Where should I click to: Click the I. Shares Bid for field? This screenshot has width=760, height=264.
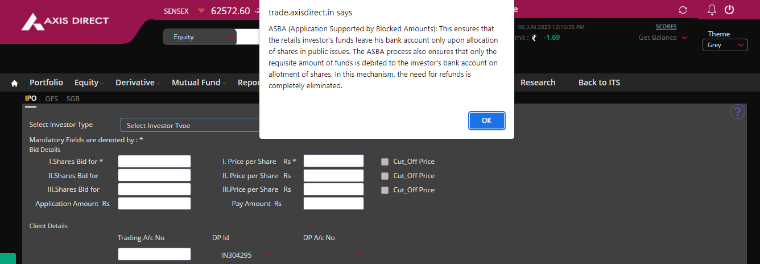point(154,162)
